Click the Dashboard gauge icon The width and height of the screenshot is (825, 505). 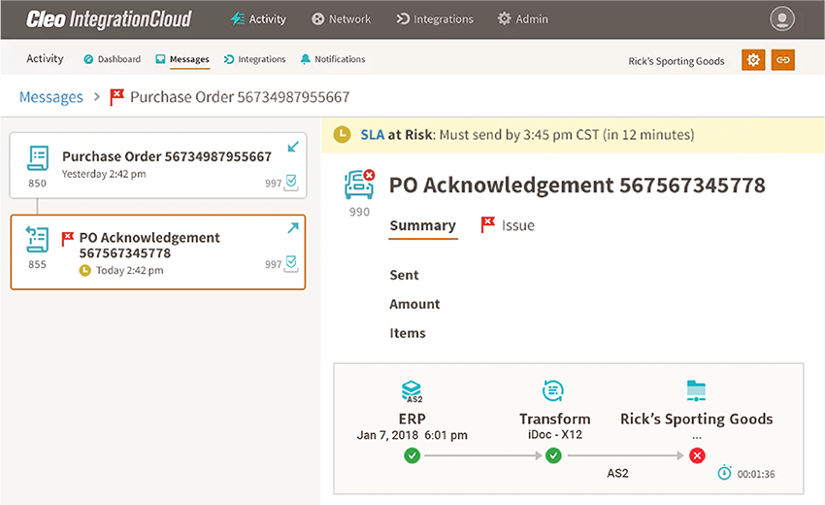coord(88,59)
